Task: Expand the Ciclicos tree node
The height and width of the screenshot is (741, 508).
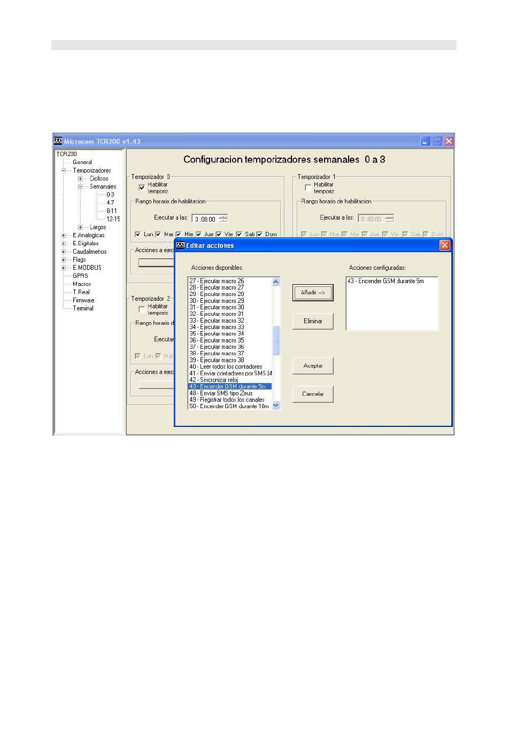Action: [x=80, y=178]
